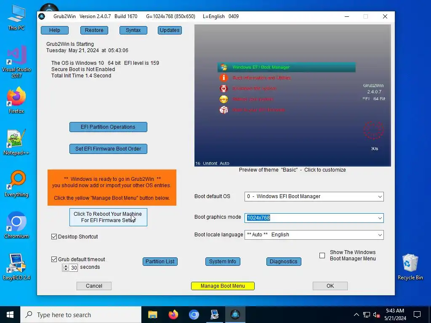
Task: Enable Show The Windows Boot Manager Menu
Action: click(322, 256)
